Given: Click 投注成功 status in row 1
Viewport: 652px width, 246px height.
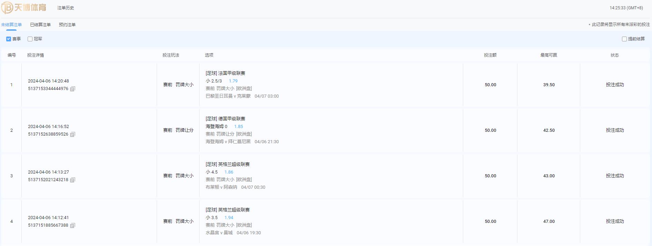Looking at the screenshot, I should click(615, 85).
